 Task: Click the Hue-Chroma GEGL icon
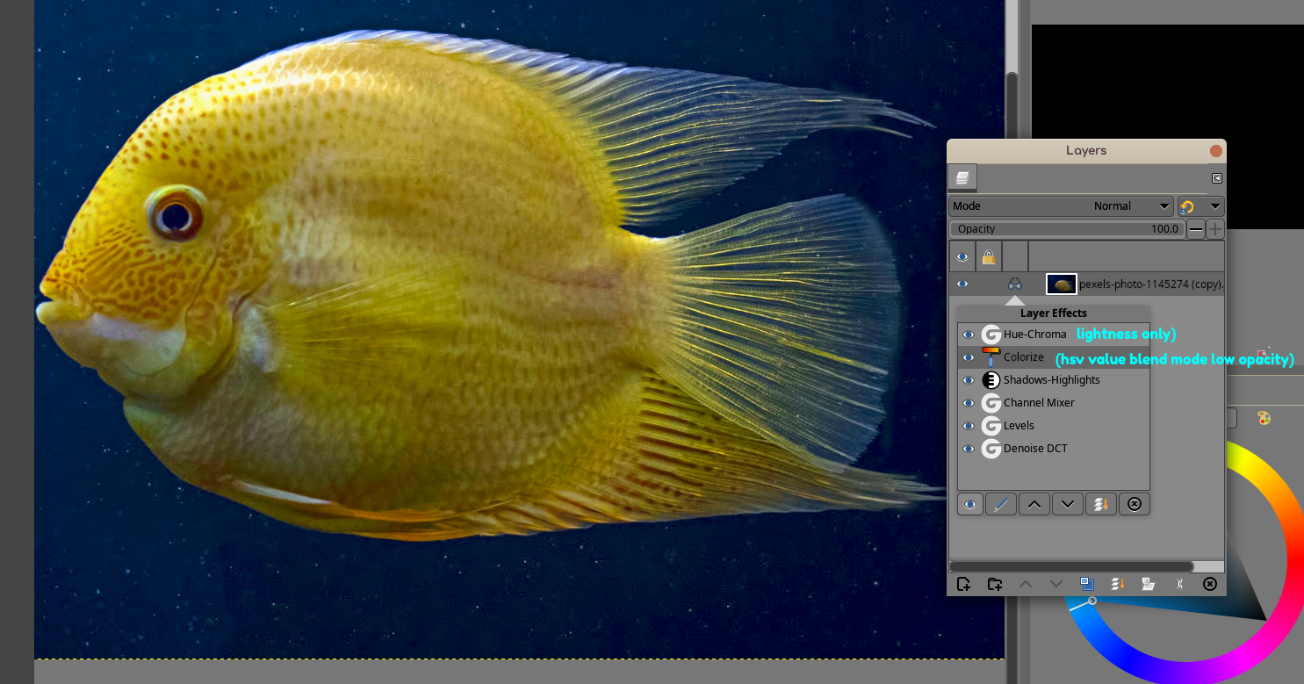click(991, 335)
